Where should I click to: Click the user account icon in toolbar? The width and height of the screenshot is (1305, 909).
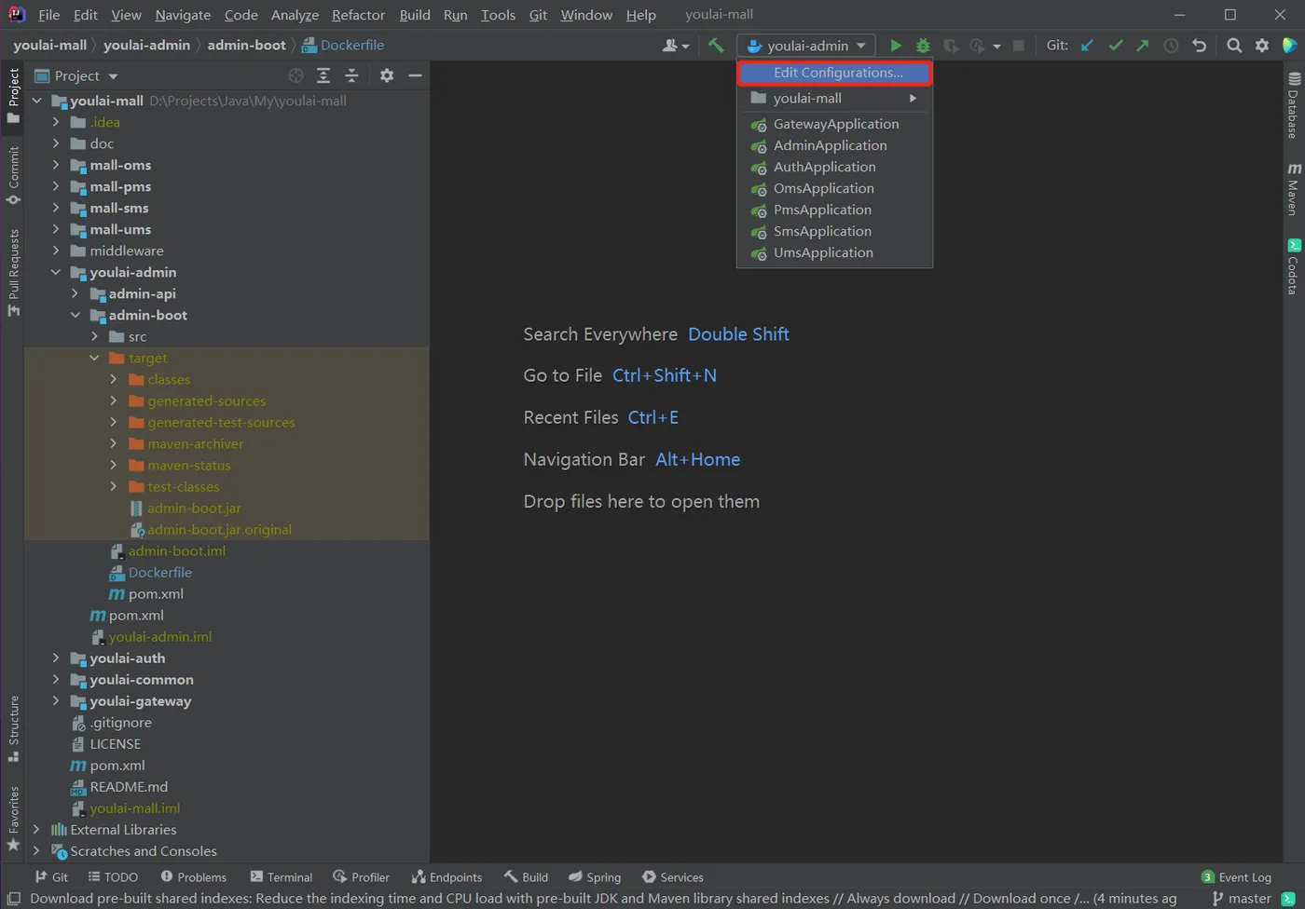(675, 45)
